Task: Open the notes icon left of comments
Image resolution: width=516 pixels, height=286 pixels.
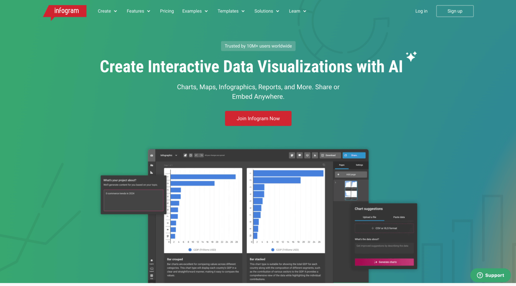Action: click(292, 155)
